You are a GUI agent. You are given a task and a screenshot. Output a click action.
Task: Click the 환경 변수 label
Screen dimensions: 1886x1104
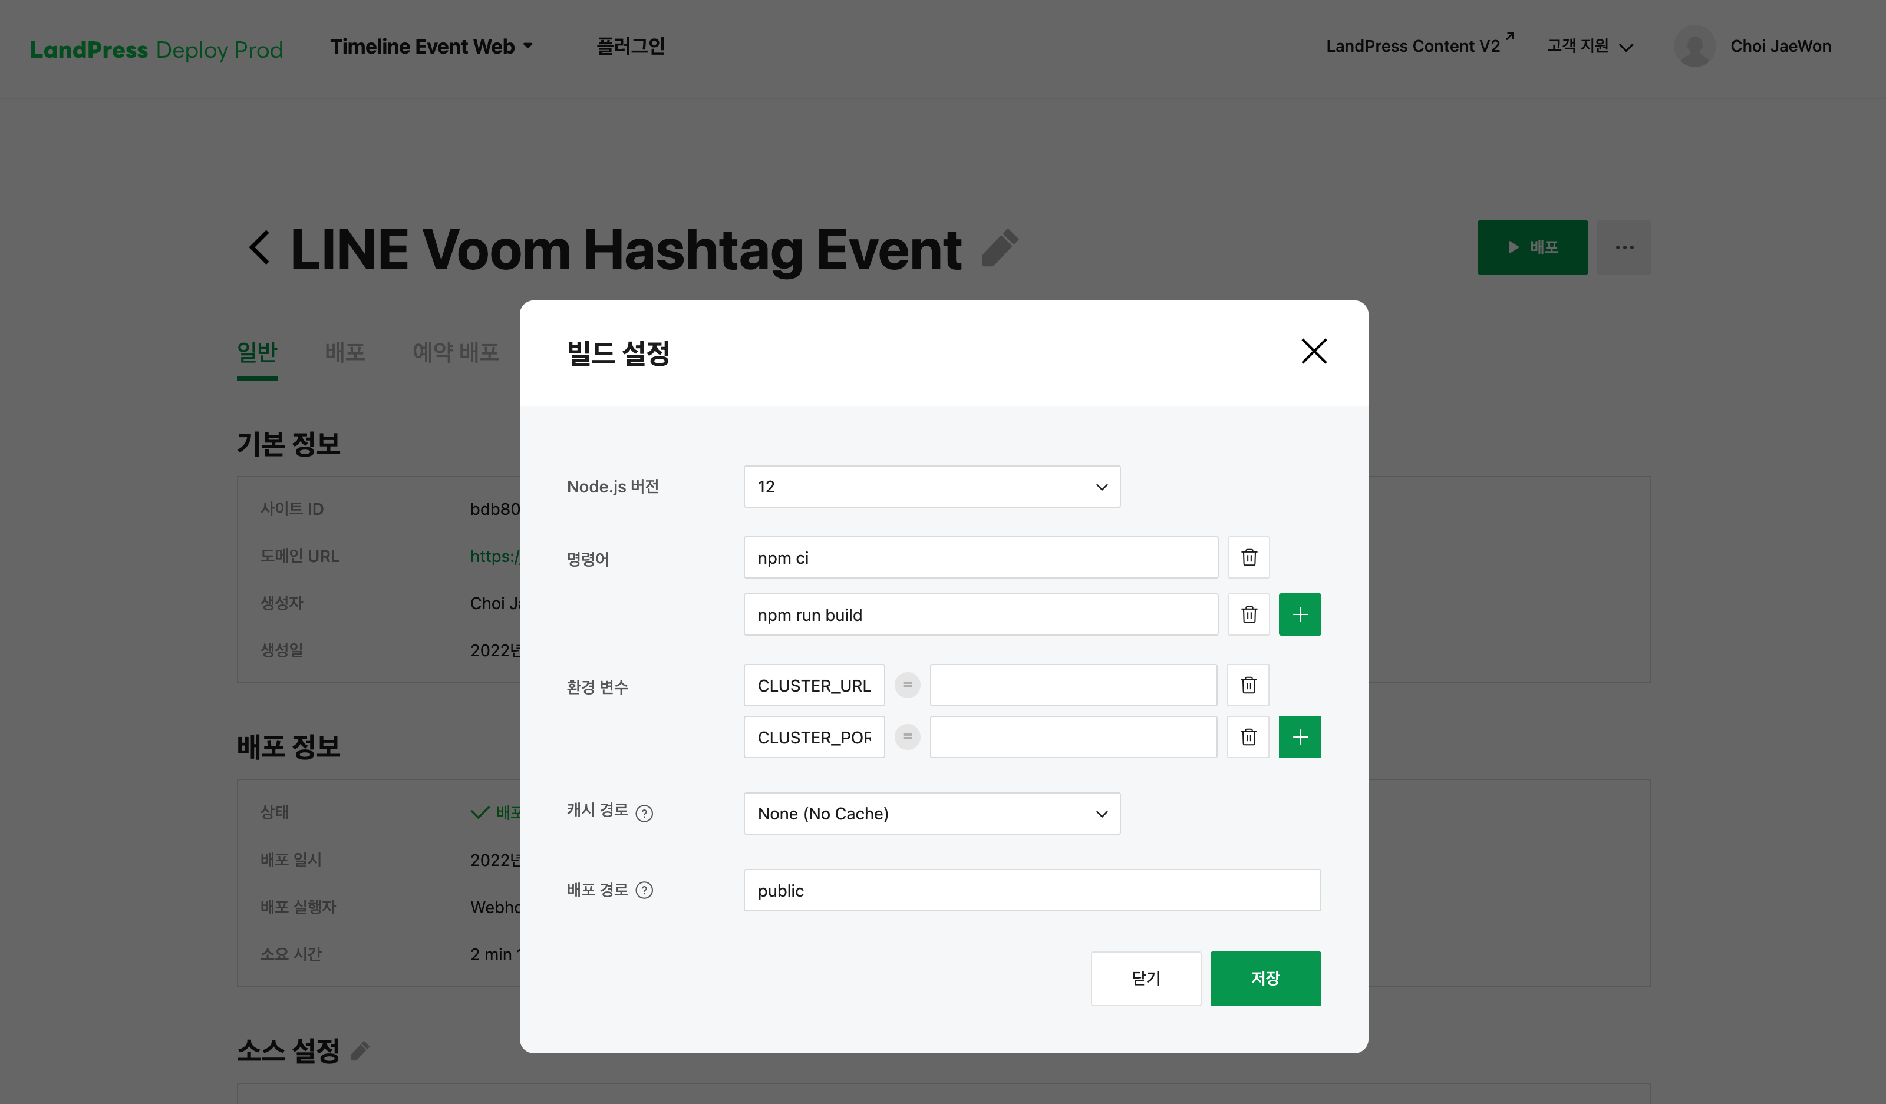tap(597, 687)
